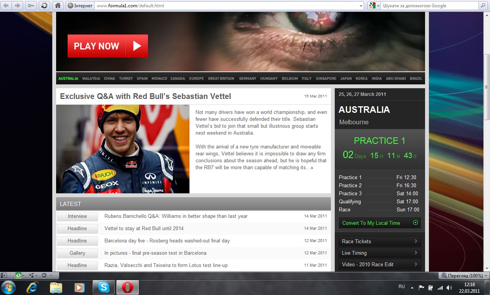Screen dimensions: 490x295
Task: Click the browser forward arrow
Action: pos(18,5)
